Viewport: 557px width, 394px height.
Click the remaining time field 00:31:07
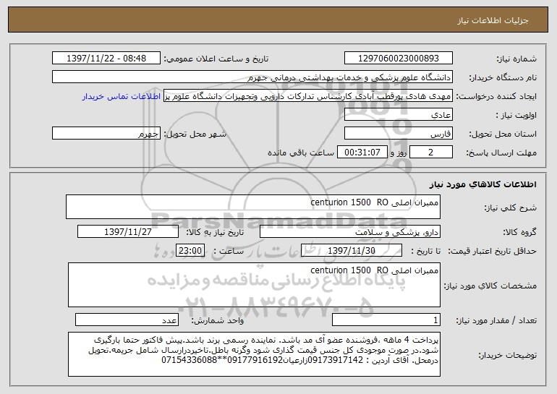362,153
